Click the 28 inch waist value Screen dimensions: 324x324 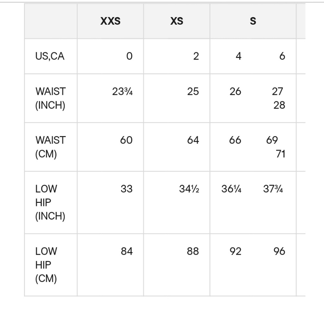279,105
